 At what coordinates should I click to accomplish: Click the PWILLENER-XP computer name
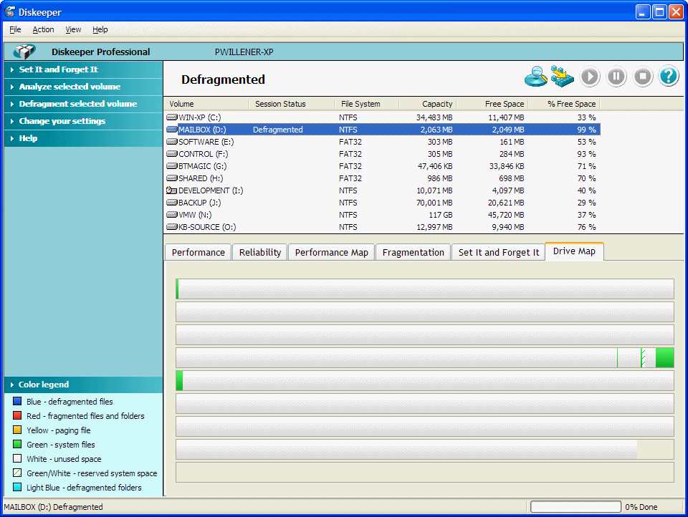coord(244,52)
